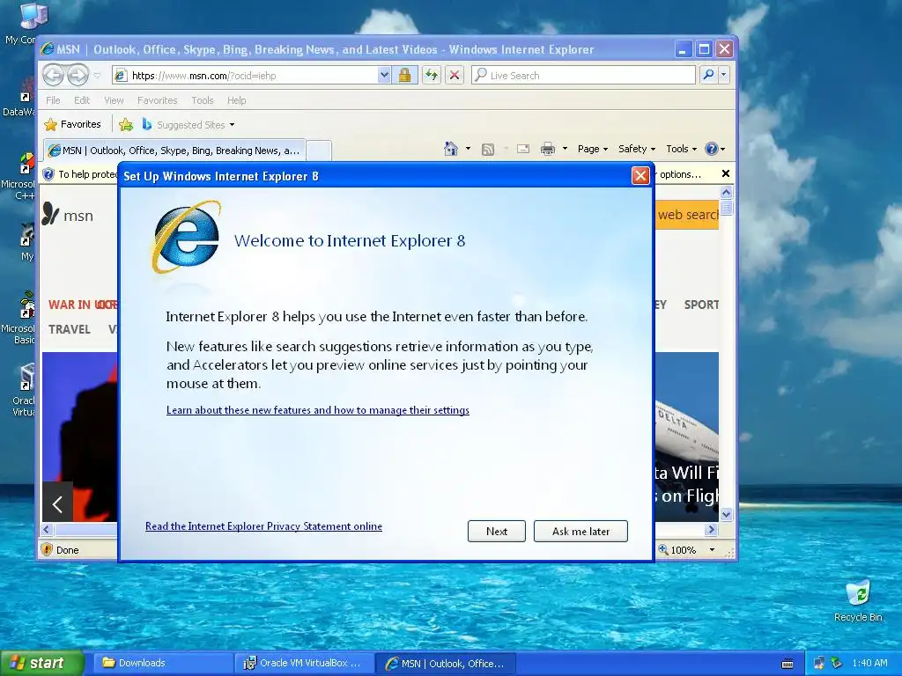Open the Favorites star button
The image size is (902, 676).
point(72,125)
